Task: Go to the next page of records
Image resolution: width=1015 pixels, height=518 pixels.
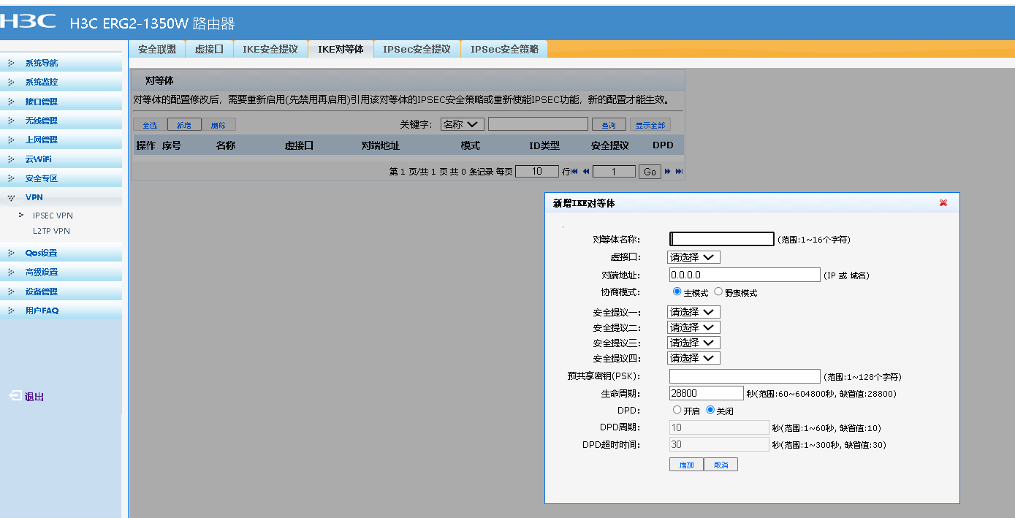Action: pos(667,172)
